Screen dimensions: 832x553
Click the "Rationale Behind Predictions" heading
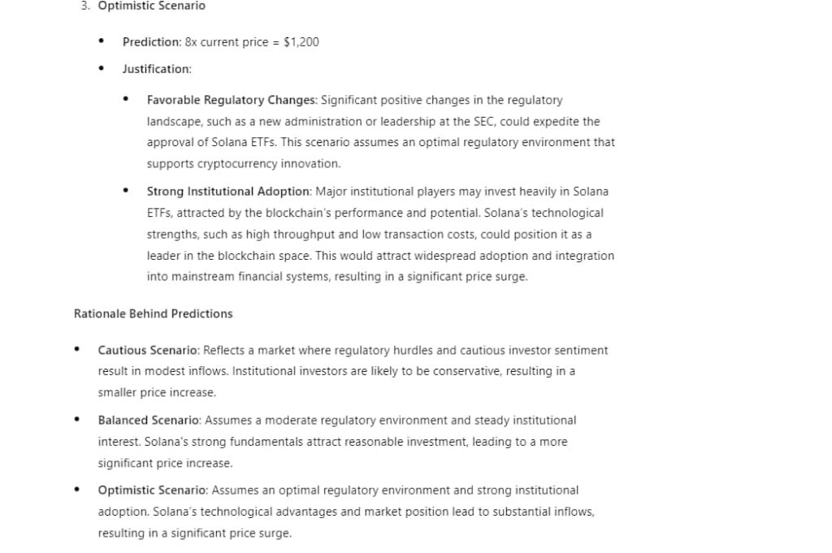(153, 313)
